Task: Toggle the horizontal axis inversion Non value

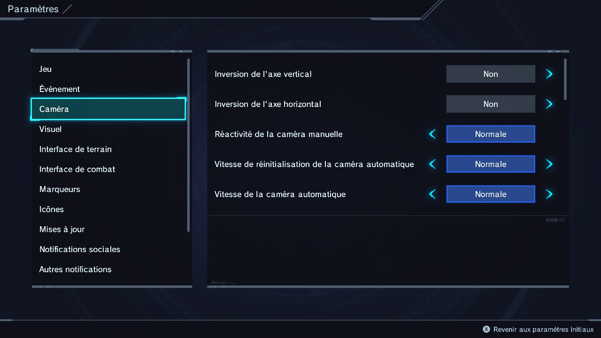Action: click(491, 104)
